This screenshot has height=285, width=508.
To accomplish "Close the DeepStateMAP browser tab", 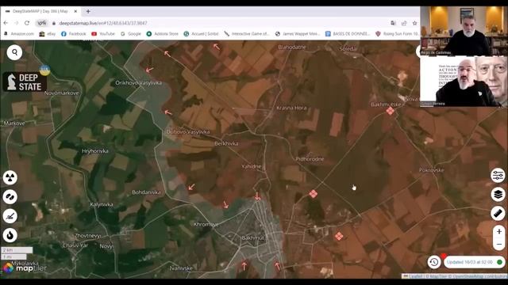I will tap(75, 11).
